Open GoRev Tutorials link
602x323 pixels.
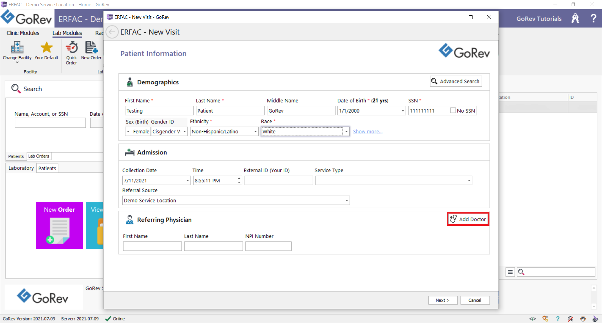click(539, 19)
